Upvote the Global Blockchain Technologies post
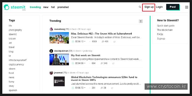The width and height of the screenshot is (192, 96). [x=73, y=88]
